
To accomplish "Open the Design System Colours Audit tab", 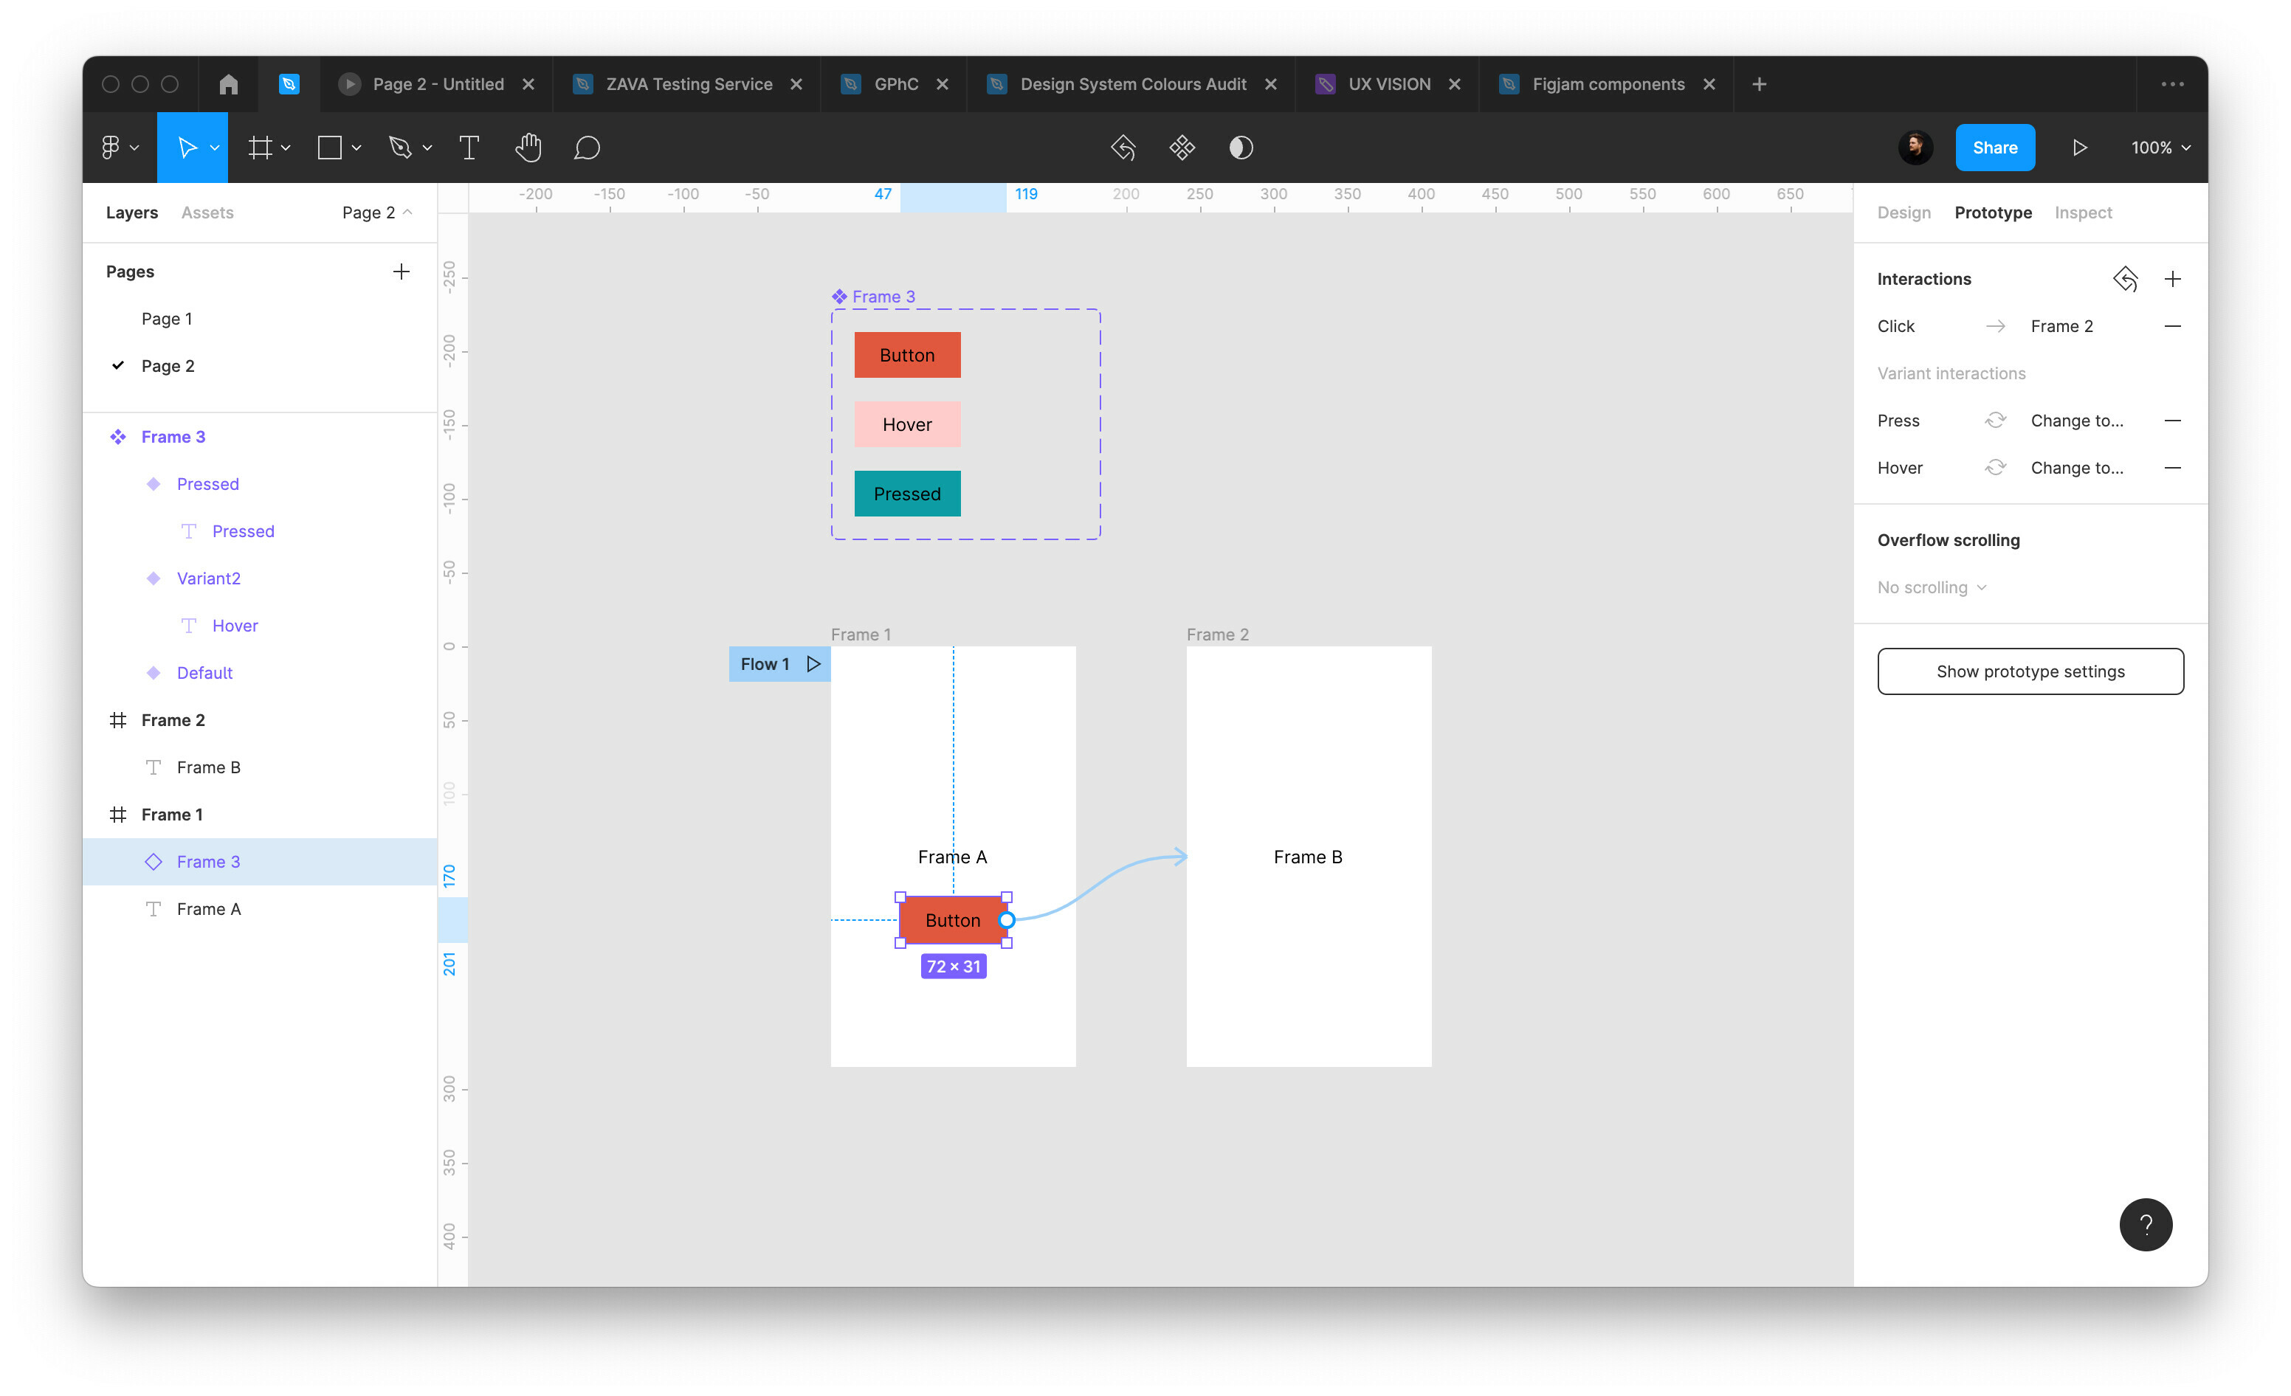I will (x=1132, y=83).
